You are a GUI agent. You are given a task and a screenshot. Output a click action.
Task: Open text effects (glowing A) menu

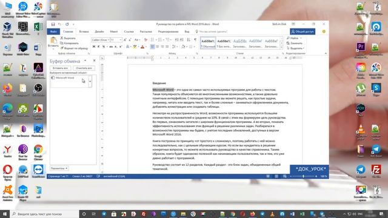click(128, 47)
